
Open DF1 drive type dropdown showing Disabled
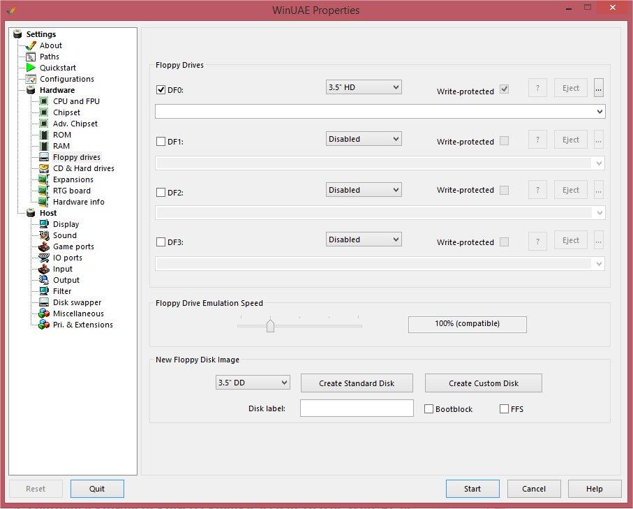point(364,139)
